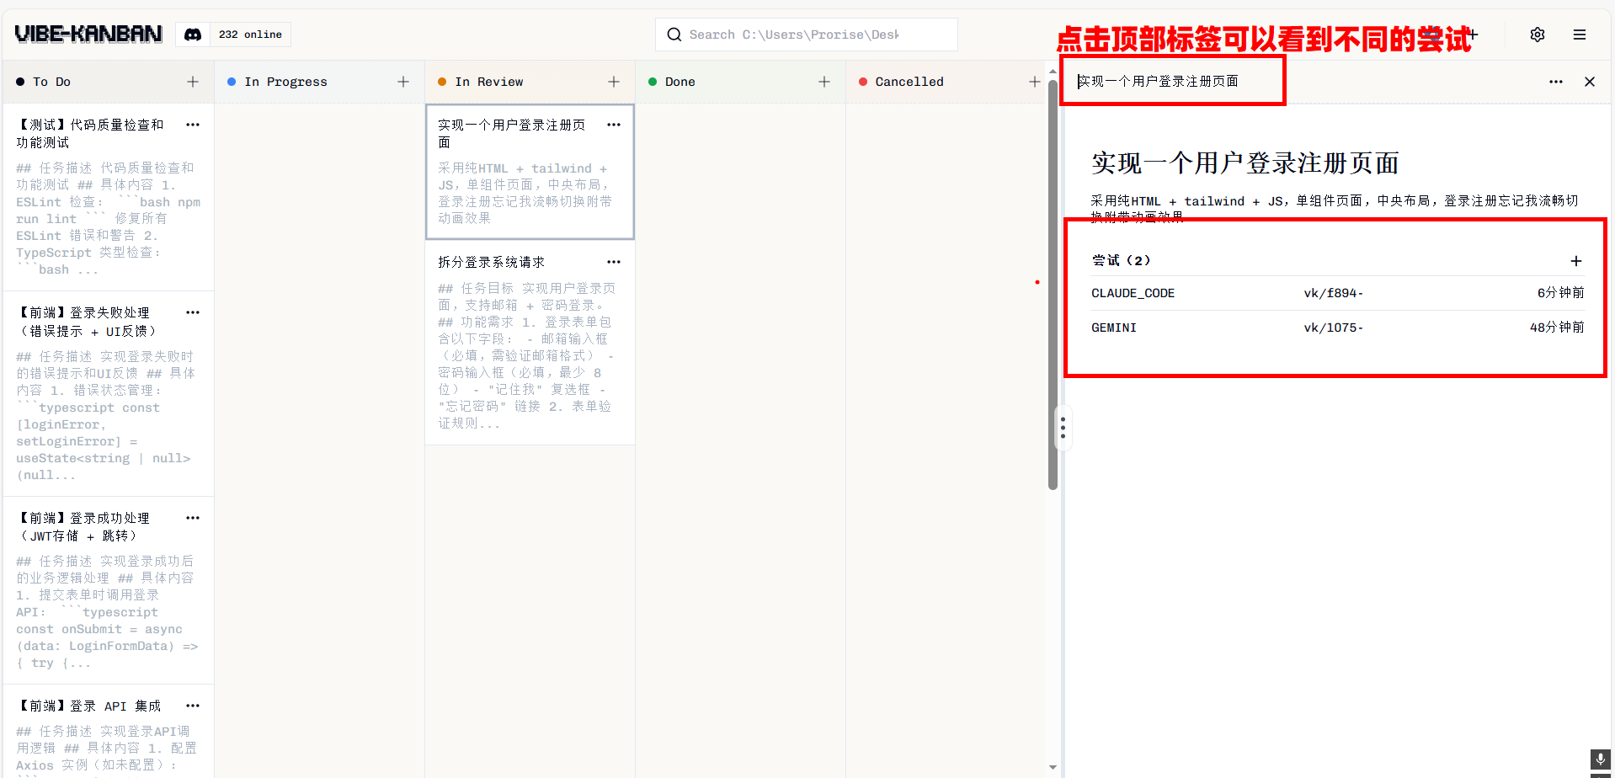1615x778 pixels.
Task: Click the microphone icon at bottom right
Action: pyautogui.click(x=1600, y=759)
